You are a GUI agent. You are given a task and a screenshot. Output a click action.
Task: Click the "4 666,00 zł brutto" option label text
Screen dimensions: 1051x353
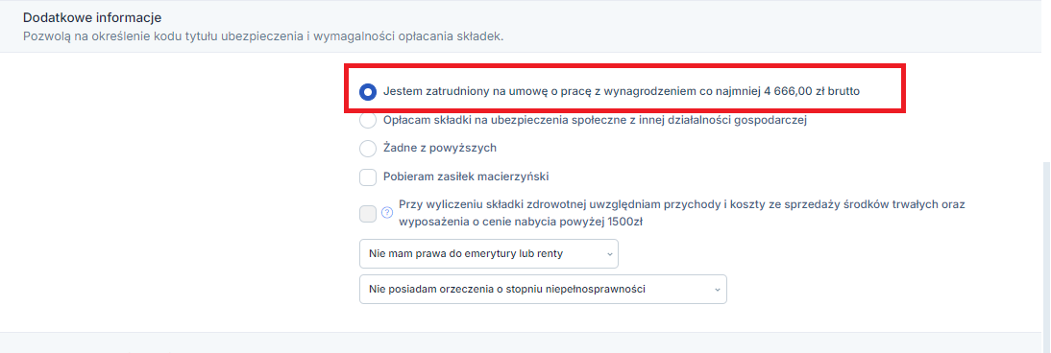(x=811, y=92)
